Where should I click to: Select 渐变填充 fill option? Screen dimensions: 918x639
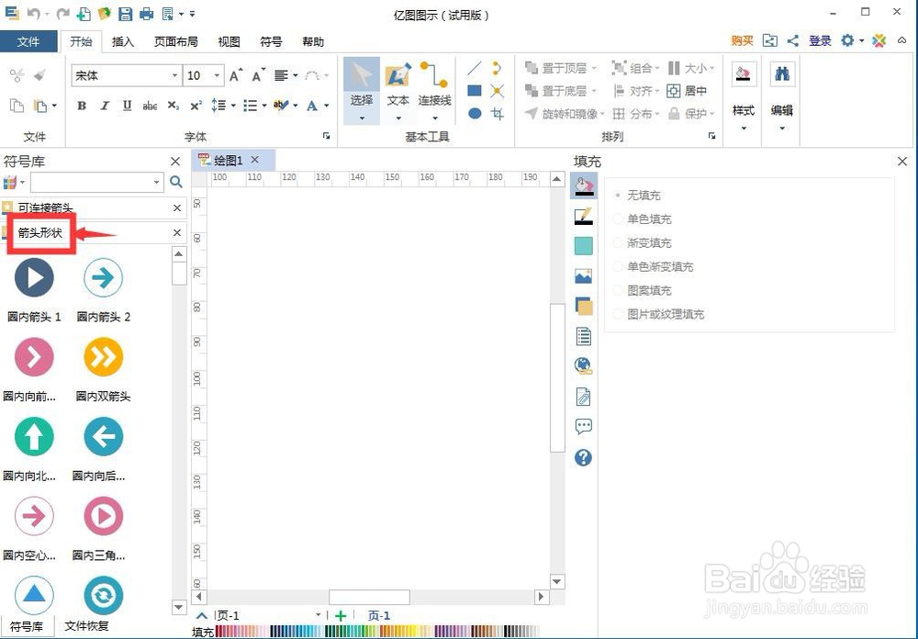click(x=643, y=243)
